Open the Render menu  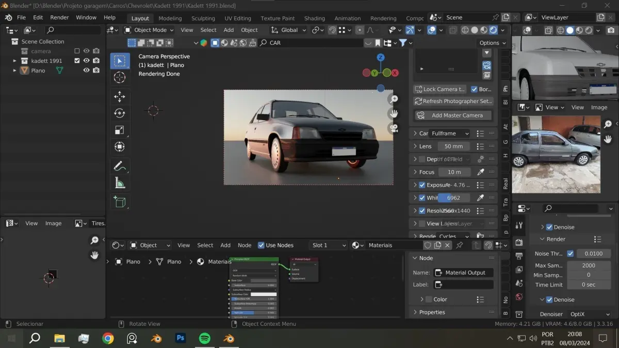(x=59, y=18)
